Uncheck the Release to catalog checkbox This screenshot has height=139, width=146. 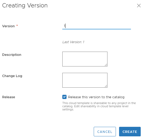point(64,97)
